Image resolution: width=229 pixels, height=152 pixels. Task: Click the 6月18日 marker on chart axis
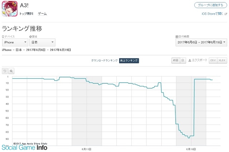pyautogui.click(x=191, y=149)
